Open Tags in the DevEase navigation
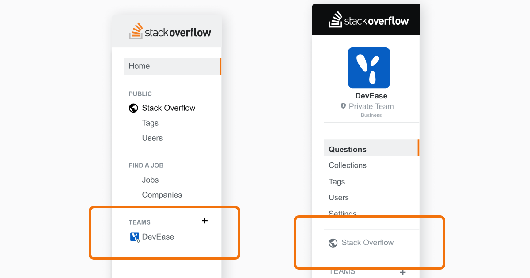 [337, 182]
